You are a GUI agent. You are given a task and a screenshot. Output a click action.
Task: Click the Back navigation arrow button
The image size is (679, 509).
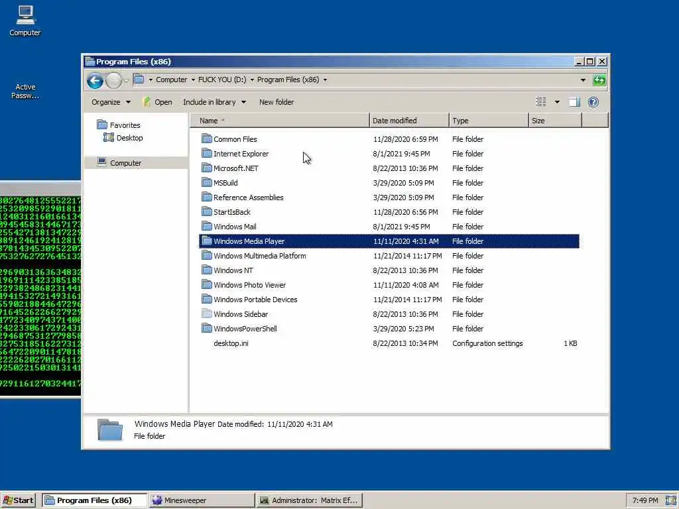point(95,80)
